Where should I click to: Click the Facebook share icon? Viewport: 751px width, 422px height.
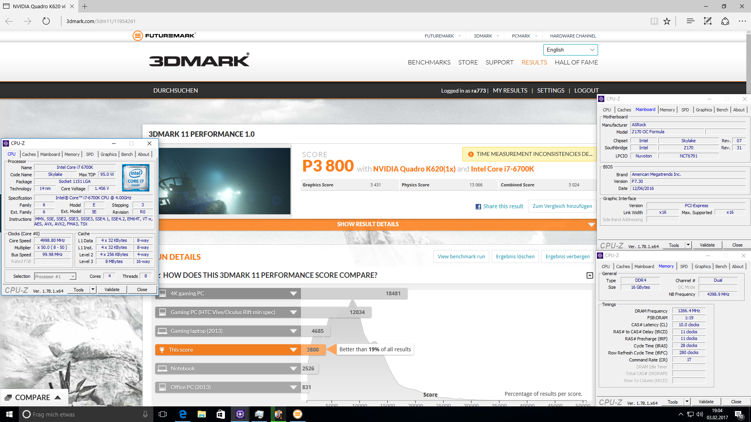pyautogui.click(x=478, y=207)
